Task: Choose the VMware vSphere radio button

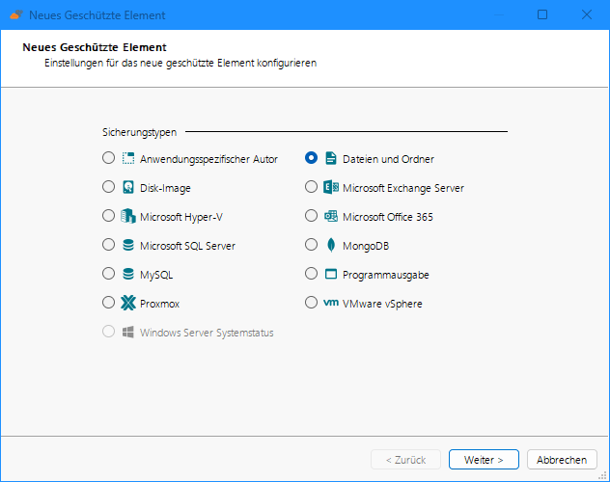Action: click(311, 302)
